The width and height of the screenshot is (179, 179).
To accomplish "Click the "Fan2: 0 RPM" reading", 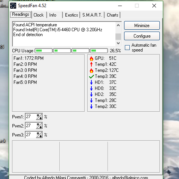I will (25, 64).
